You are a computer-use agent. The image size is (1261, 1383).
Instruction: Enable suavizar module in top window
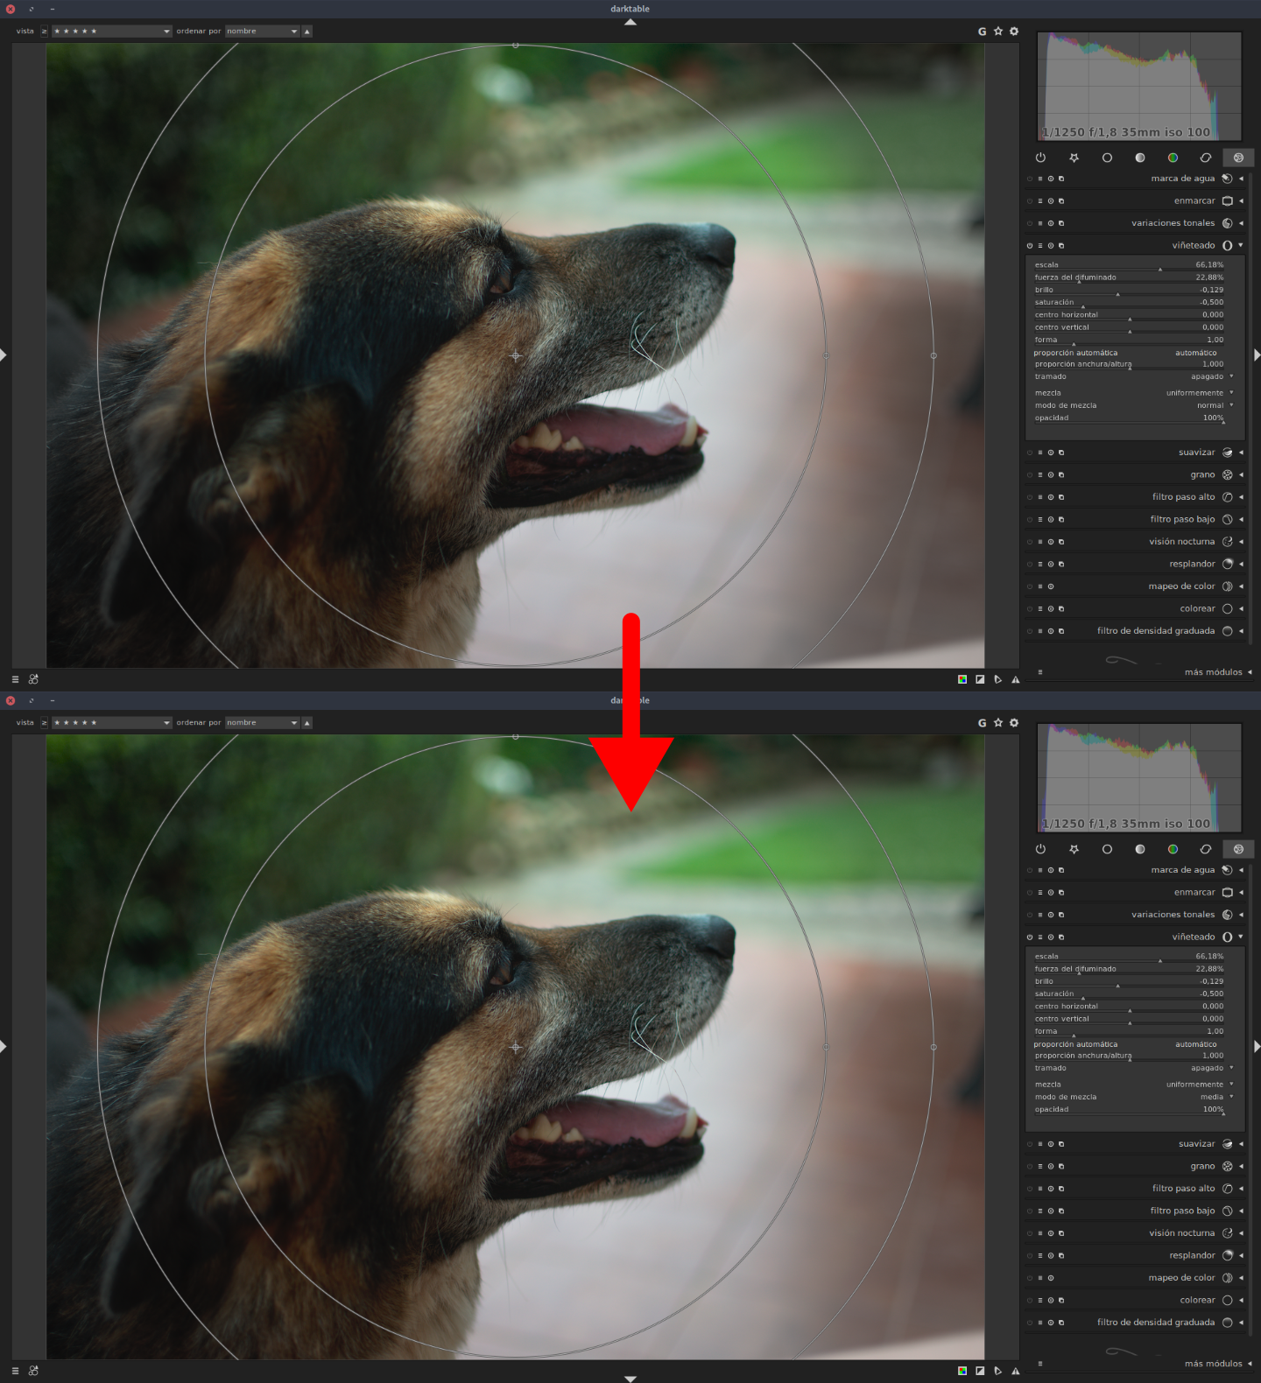point(1030,453)
